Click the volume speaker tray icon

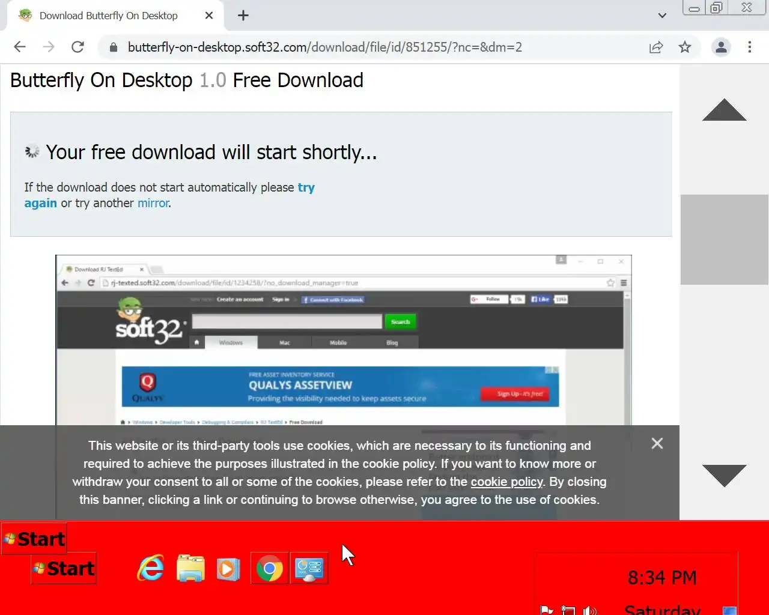589,610
